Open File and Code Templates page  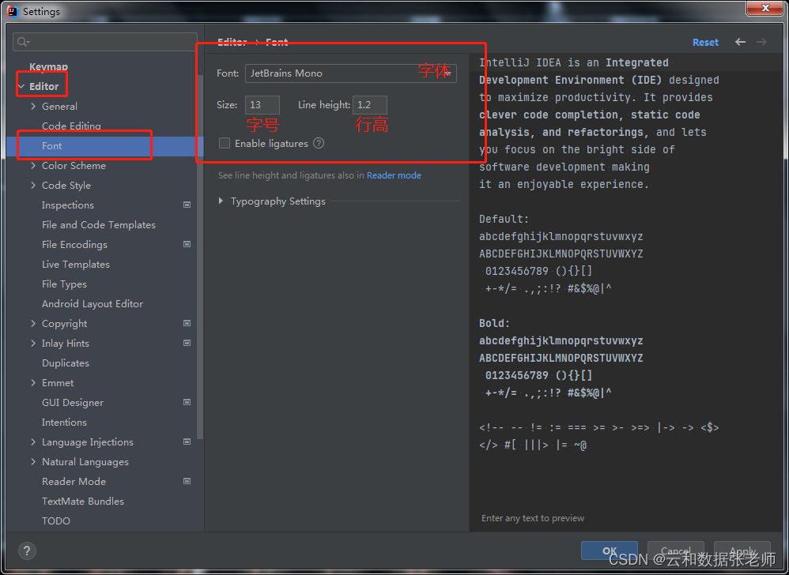tap(99, 224)
